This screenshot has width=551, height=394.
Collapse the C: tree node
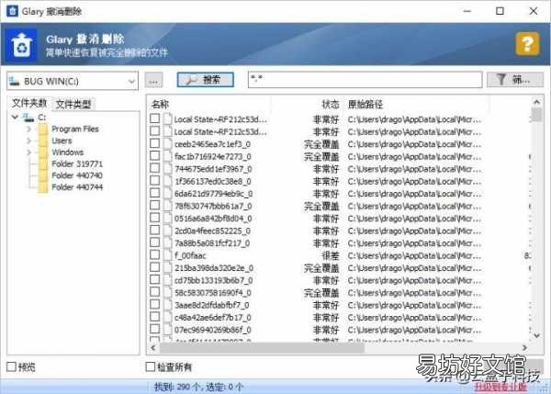pos(15,117)
